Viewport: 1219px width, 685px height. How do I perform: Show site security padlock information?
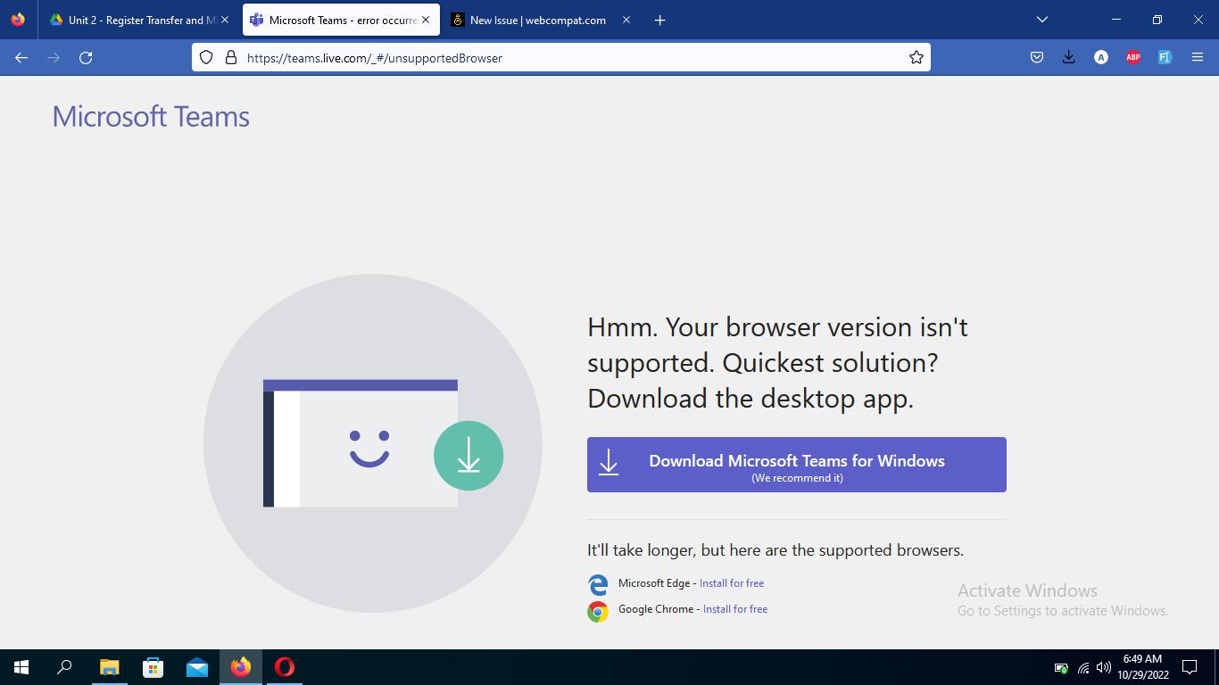(x=230, y=58)
